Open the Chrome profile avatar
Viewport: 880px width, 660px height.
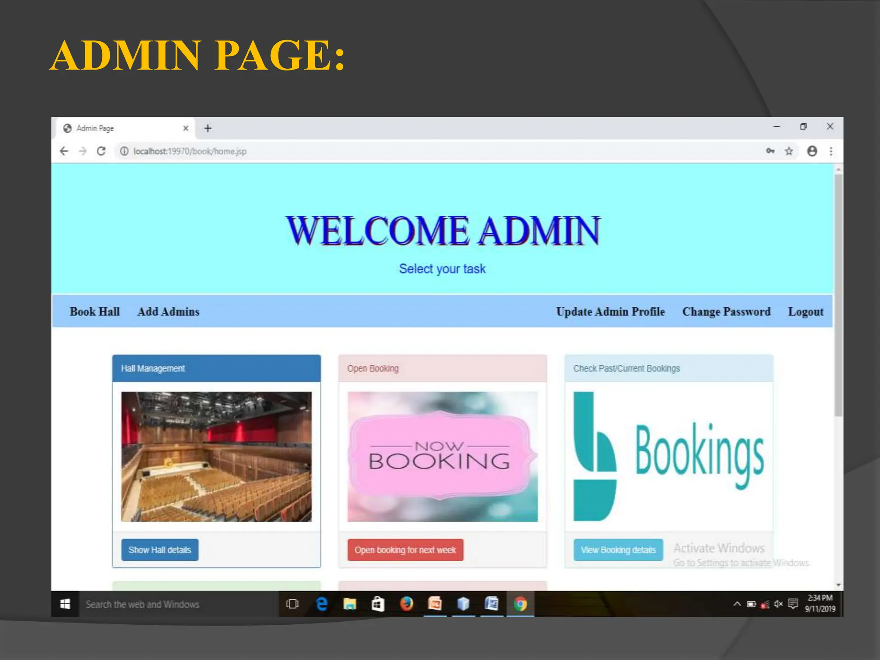(812, 151)
